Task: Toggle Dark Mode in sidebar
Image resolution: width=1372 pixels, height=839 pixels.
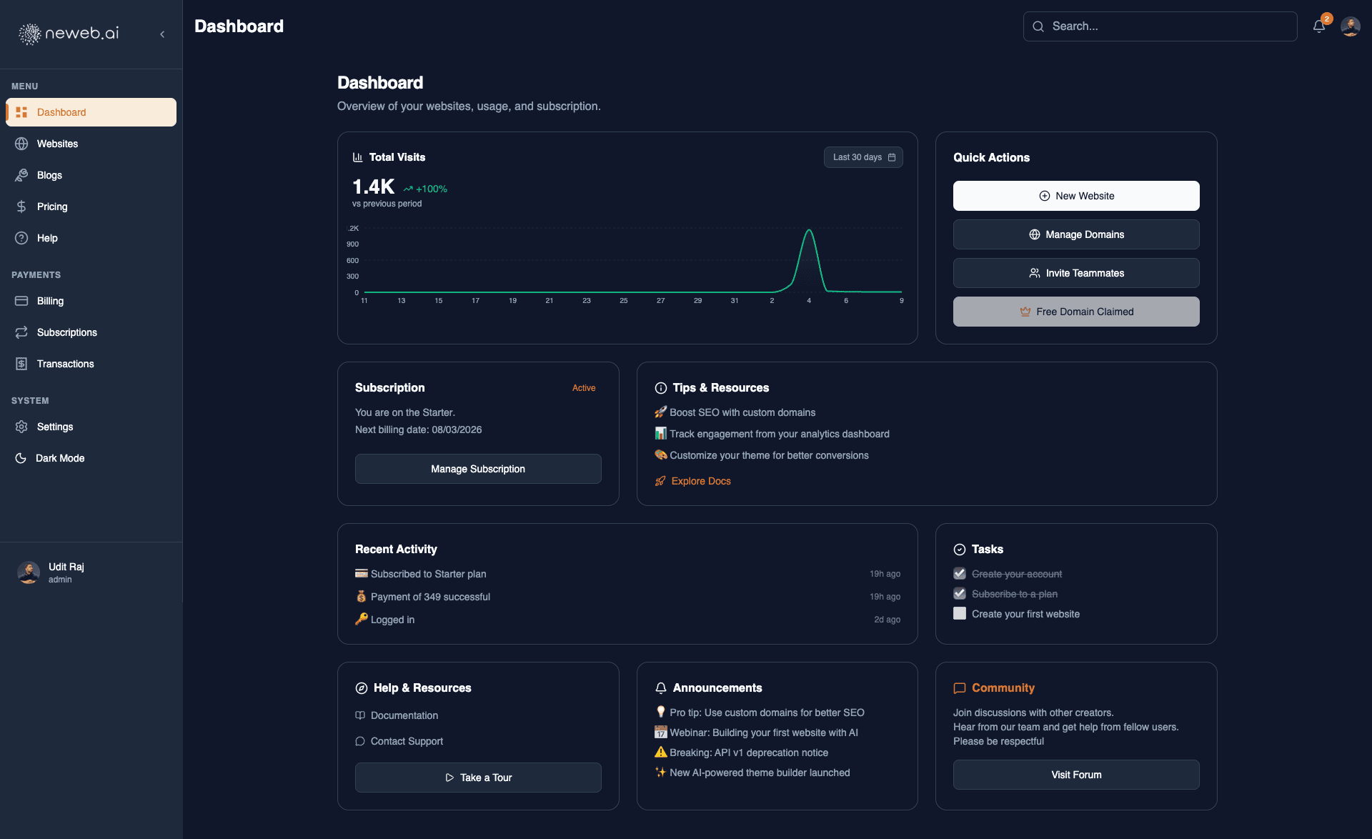Action: click(x=61, y=458)
